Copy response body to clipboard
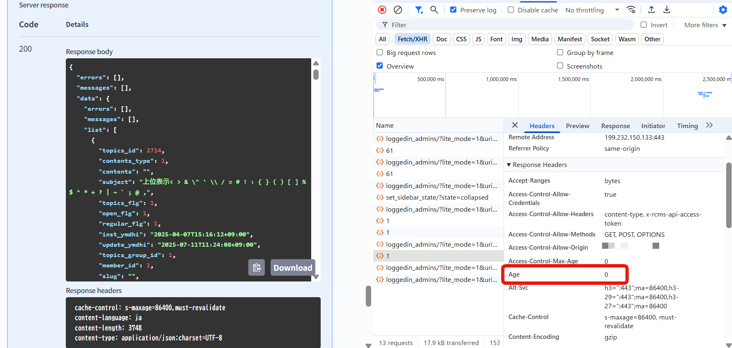Screen dimensions: 732x348 click(x=257, y=267)
